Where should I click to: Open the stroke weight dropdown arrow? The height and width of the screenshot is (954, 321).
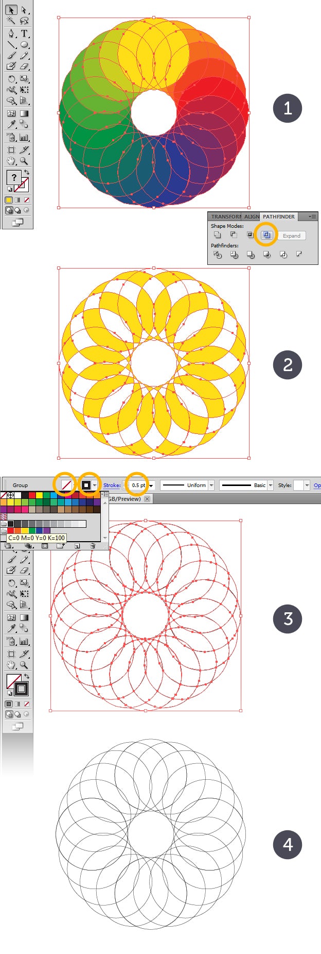[x=151, y=486]
